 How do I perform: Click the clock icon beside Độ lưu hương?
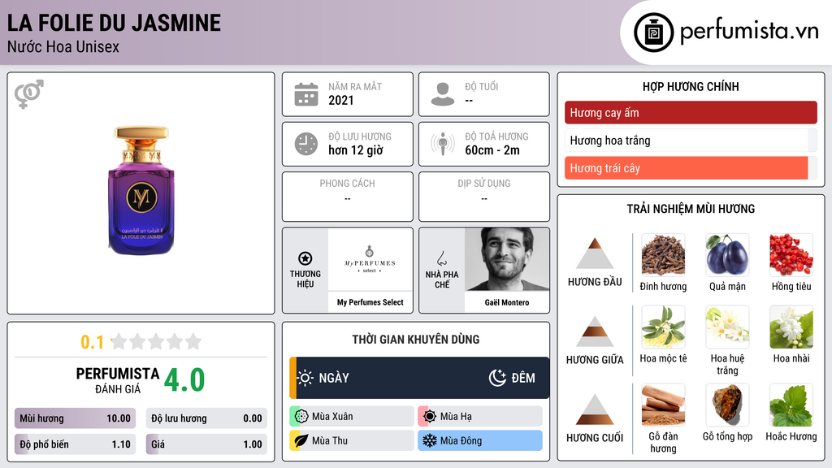click(306, 144)
